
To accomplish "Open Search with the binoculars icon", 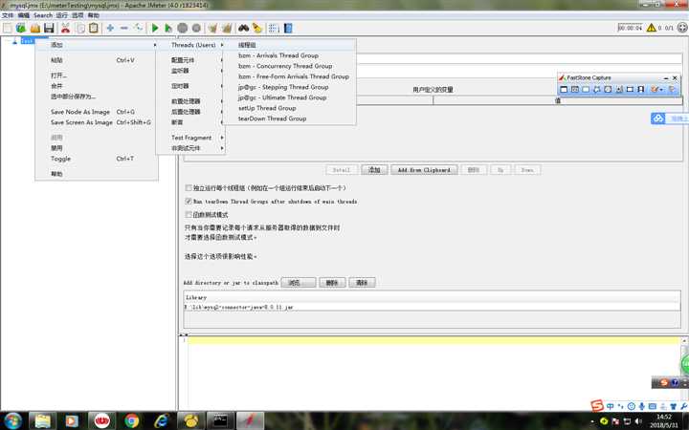I will (243, 28).
